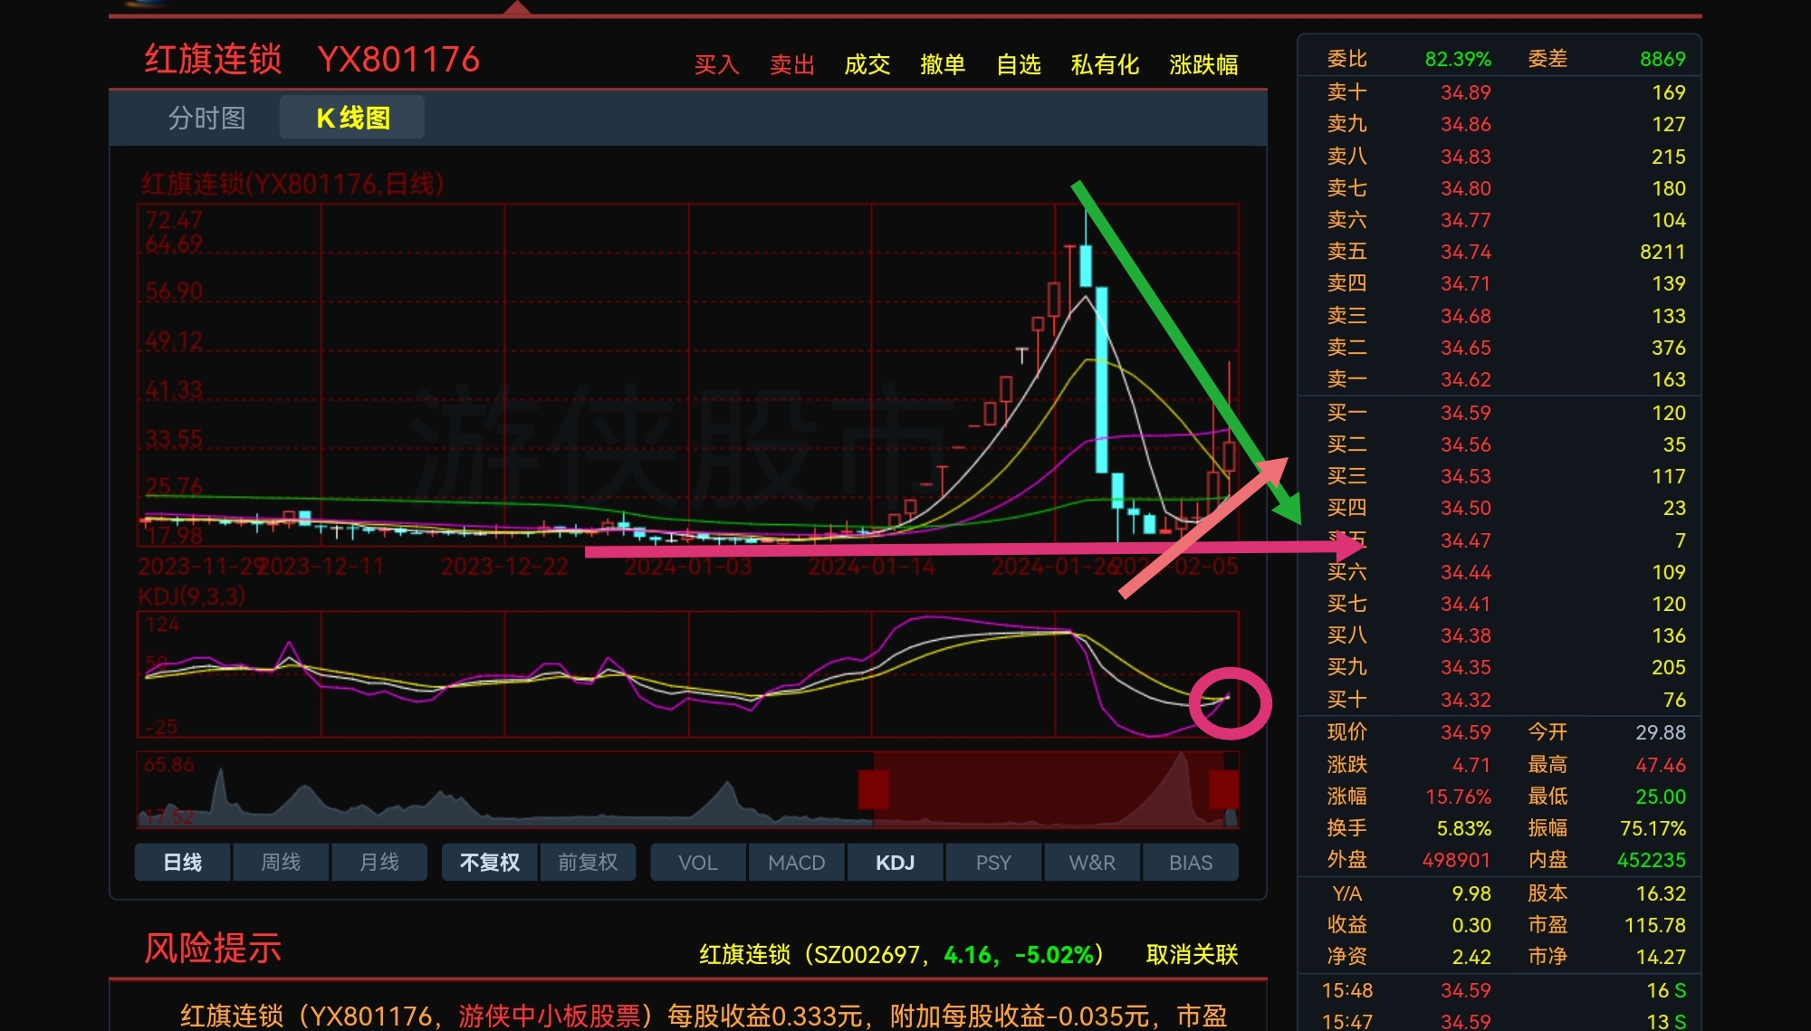Click the 买一 price 34.59 row
The image size is (1811, 1031).
(x=1500, y=413)
